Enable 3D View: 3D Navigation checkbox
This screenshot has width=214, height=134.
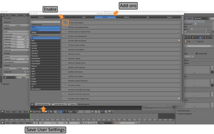66,23
